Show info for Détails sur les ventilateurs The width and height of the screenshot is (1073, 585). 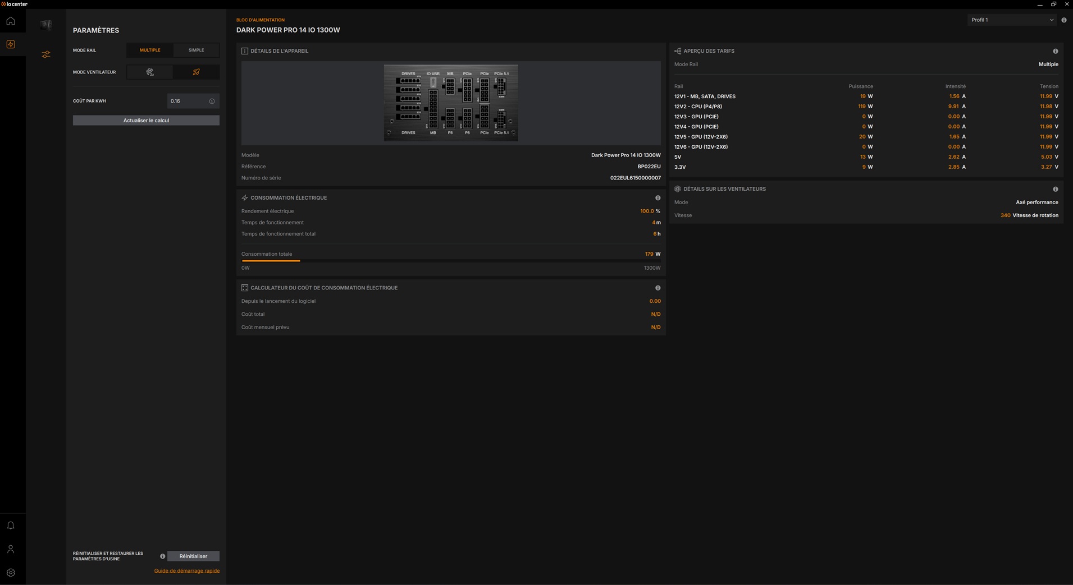(x=1056, y=189)
